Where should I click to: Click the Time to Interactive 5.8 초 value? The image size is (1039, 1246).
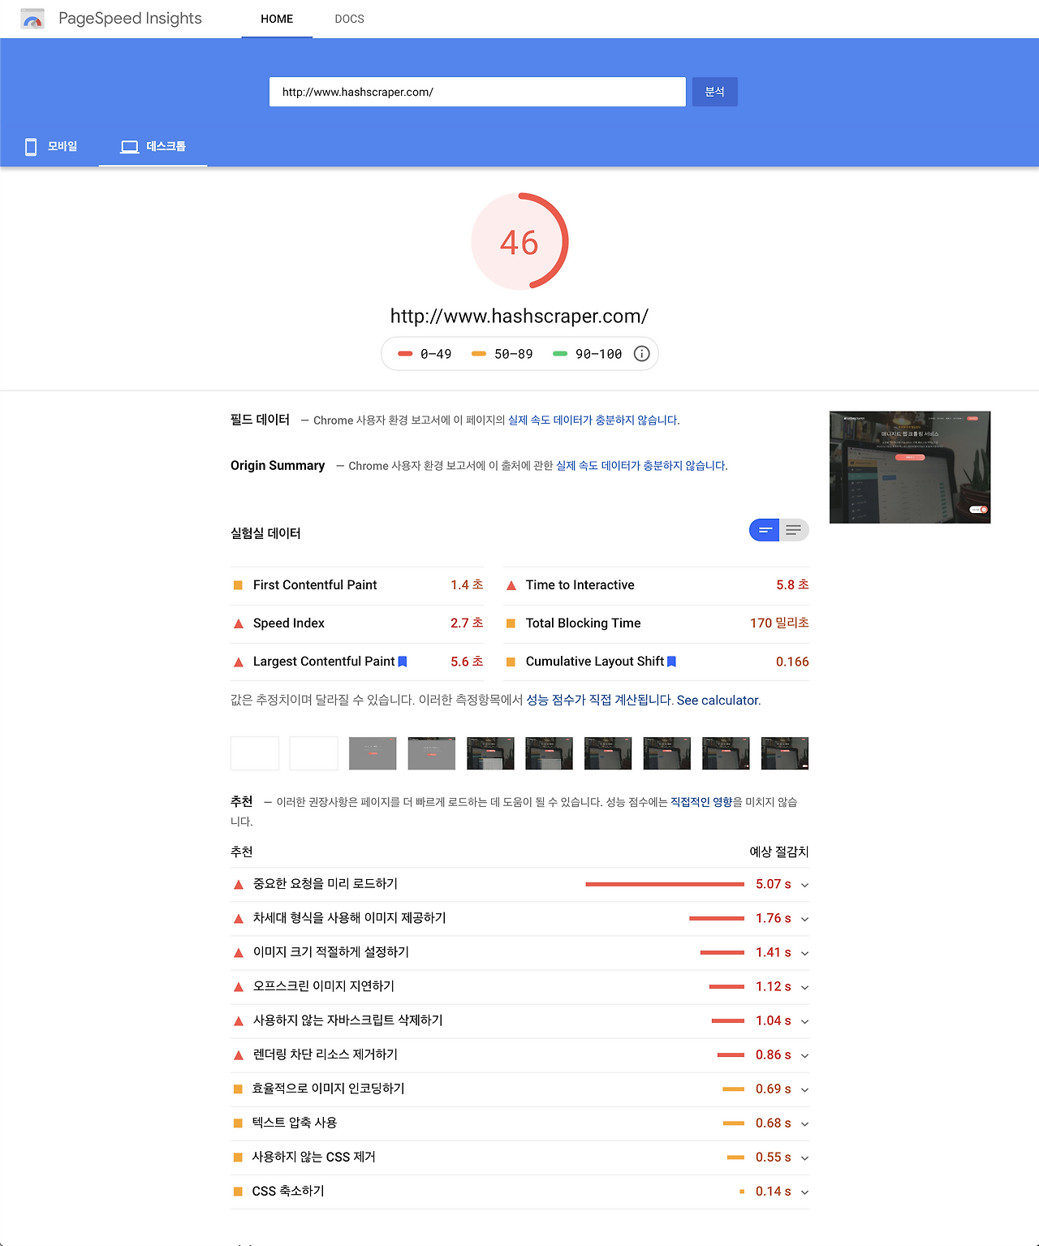point(792,585)
